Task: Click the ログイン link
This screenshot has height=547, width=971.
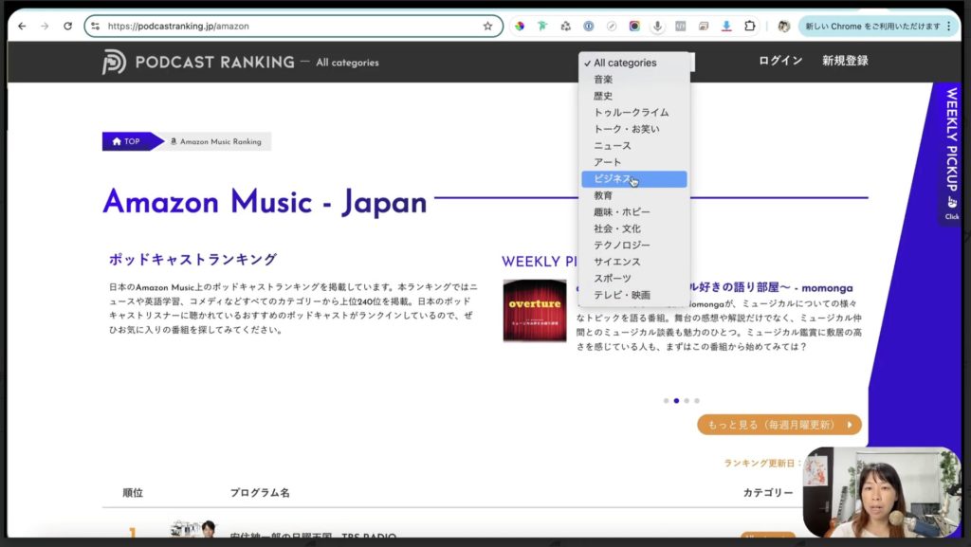Action: click(x=780, y=61)
